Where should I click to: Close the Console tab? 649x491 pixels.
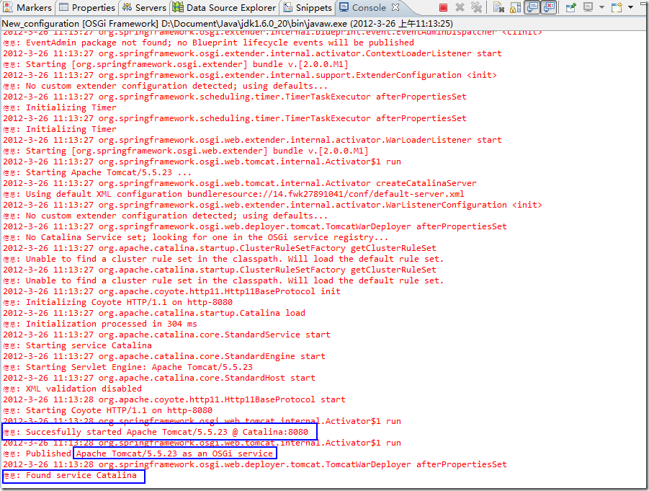tap(395, 7)
